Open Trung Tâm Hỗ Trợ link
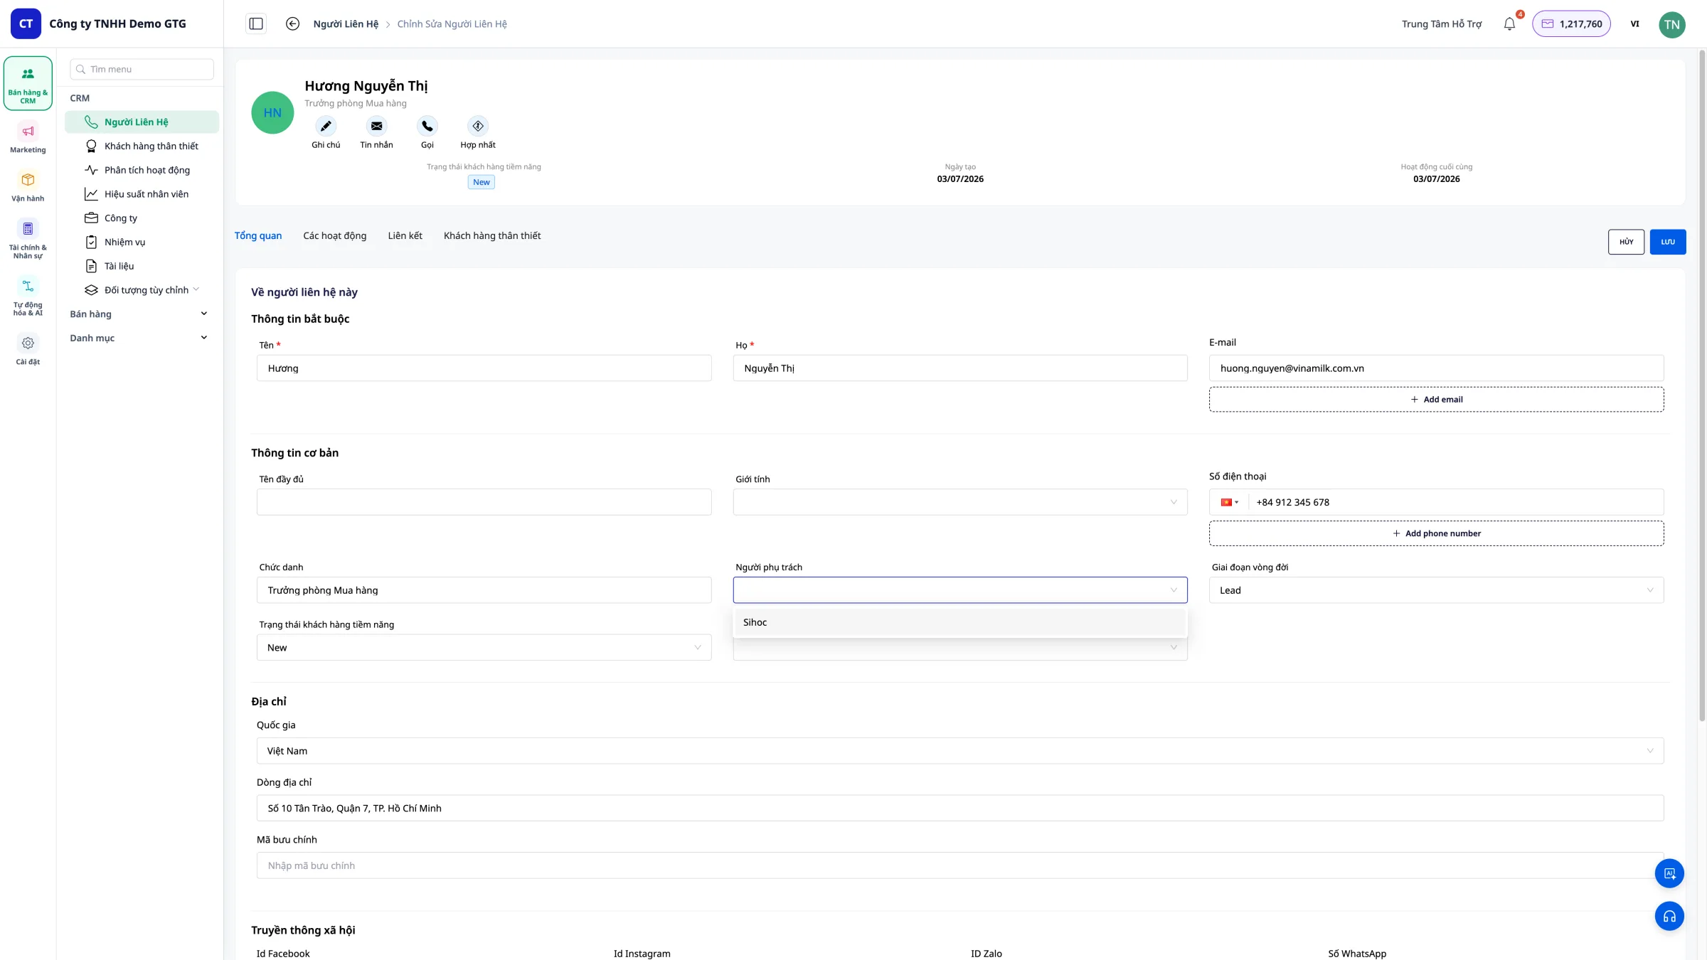Viewport: 1707px width, 960px height. coord(1442,23)
